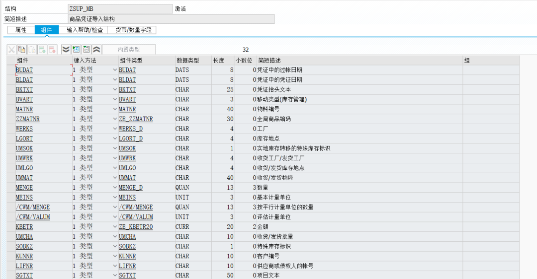Click the description 基本计量单位
537x279 pixels.
click(274, 197)
